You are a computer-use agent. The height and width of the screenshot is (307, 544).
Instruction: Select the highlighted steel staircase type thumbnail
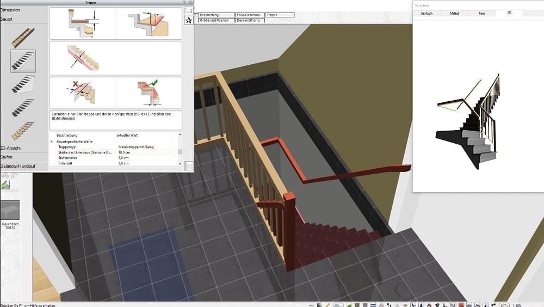click(23, 61)
